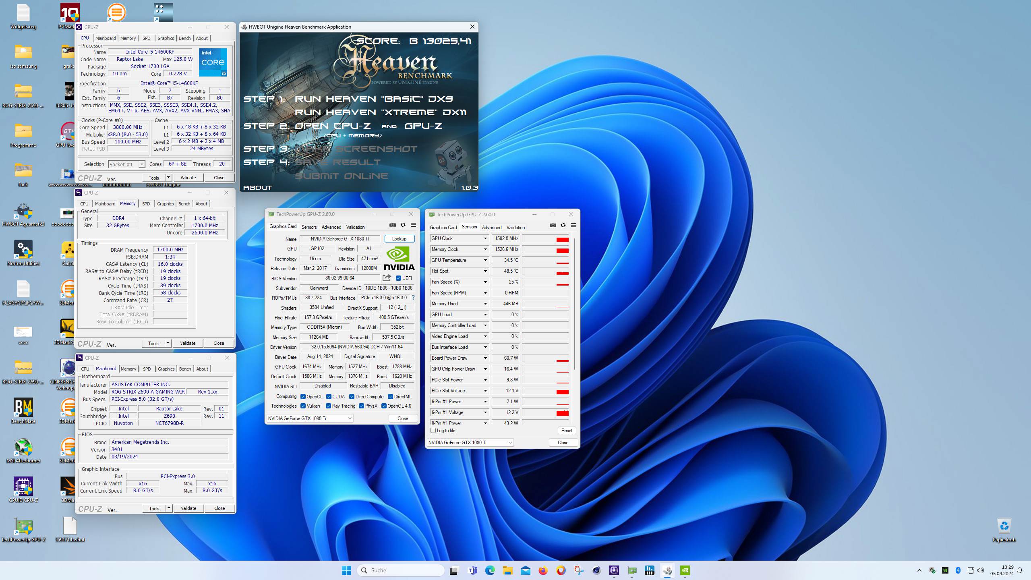Open CPUID CPU-Z desktop shortcut
Image resolution: width=1031 pixels, height=580 pixels.
pyautogui.click(x=23, y=490)
